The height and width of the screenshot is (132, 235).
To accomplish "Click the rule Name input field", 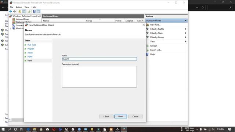I will pyautogui.click(x=99, y=59).
